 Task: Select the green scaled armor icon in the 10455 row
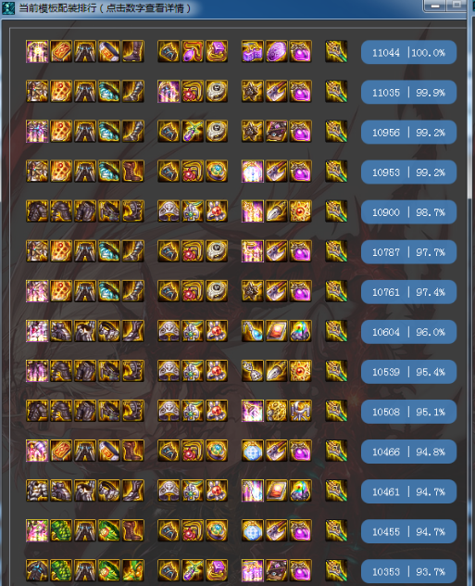pyautogui.click(x=61, y=530)
